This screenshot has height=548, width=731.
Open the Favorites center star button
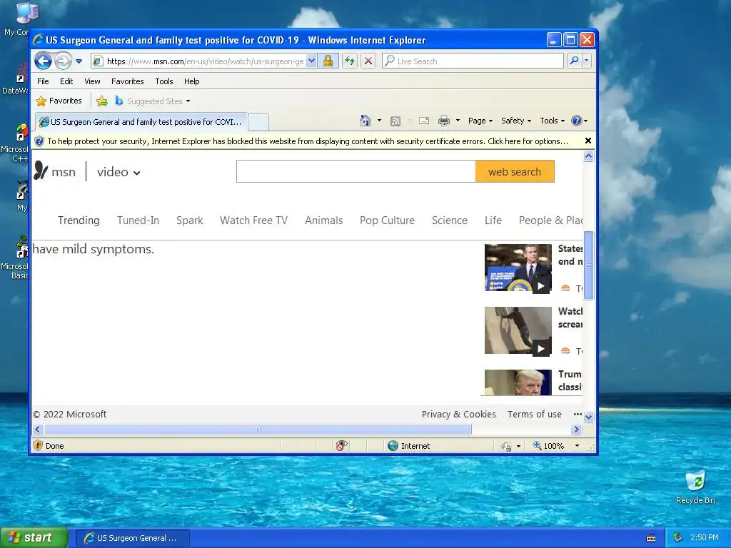point(59,101)
